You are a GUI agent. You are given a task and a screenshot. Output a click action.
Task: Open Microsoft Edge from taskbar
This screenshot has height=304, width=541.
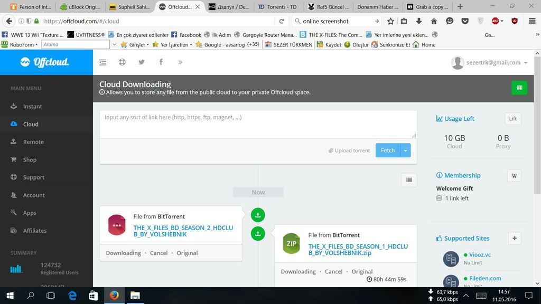(72, 296)
